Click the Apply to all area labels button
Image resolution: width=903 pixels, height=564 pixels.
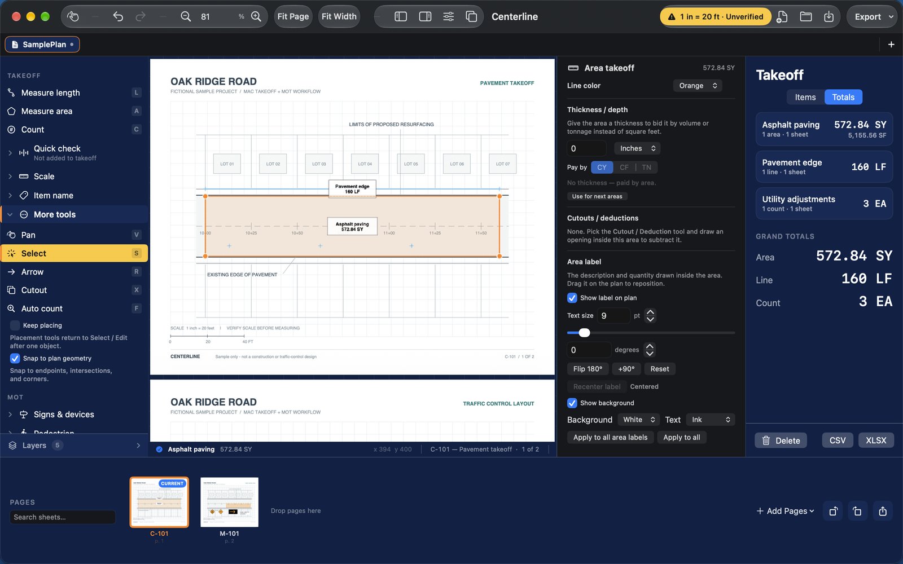(610, 437)
